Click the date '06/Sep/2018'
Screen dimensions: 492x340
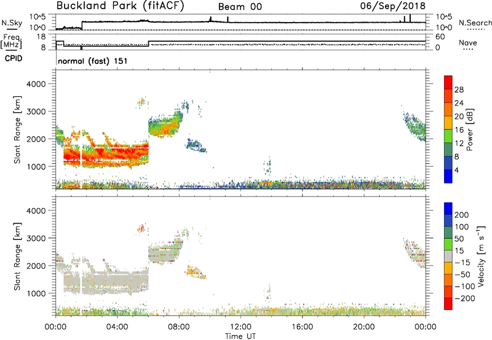pos(392,6)
